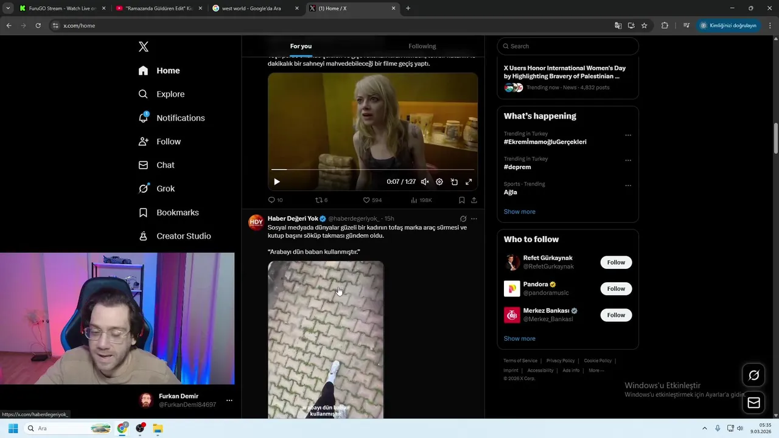Click the X search field
This screenshot has width=779, height=438.
coord(568,46)
